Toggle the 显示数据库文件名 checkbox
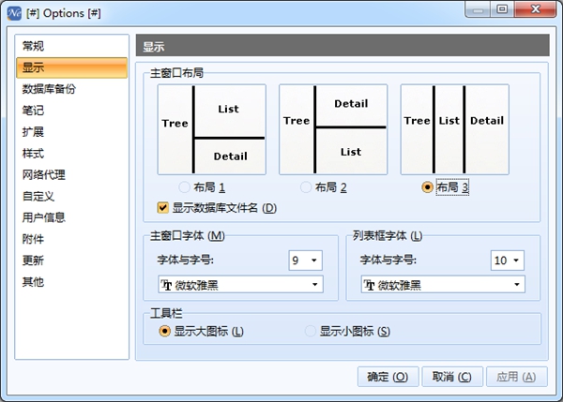Screen dimensions: 563x402 [x=163, y=208]
